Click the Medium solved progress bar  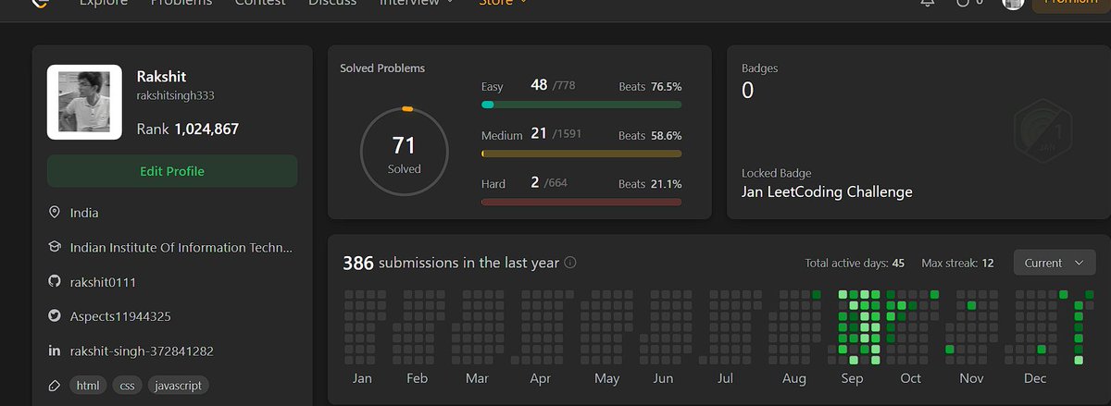pyautogui.click(x=581, y=154)
